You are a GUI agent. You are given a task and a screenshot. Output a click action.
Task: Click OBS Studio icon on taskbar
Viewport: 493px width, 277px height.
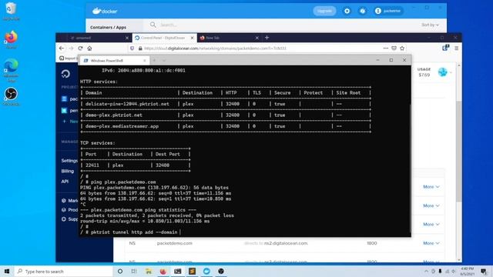[x=221, y=272]
